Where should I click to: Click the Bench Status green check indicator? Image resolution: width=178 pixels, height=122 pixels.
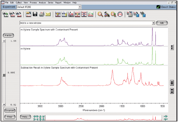click(x=158, y=7)
